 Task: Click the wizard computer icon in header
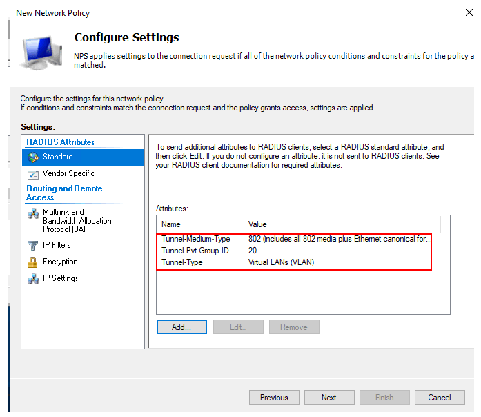click(43, 52)
